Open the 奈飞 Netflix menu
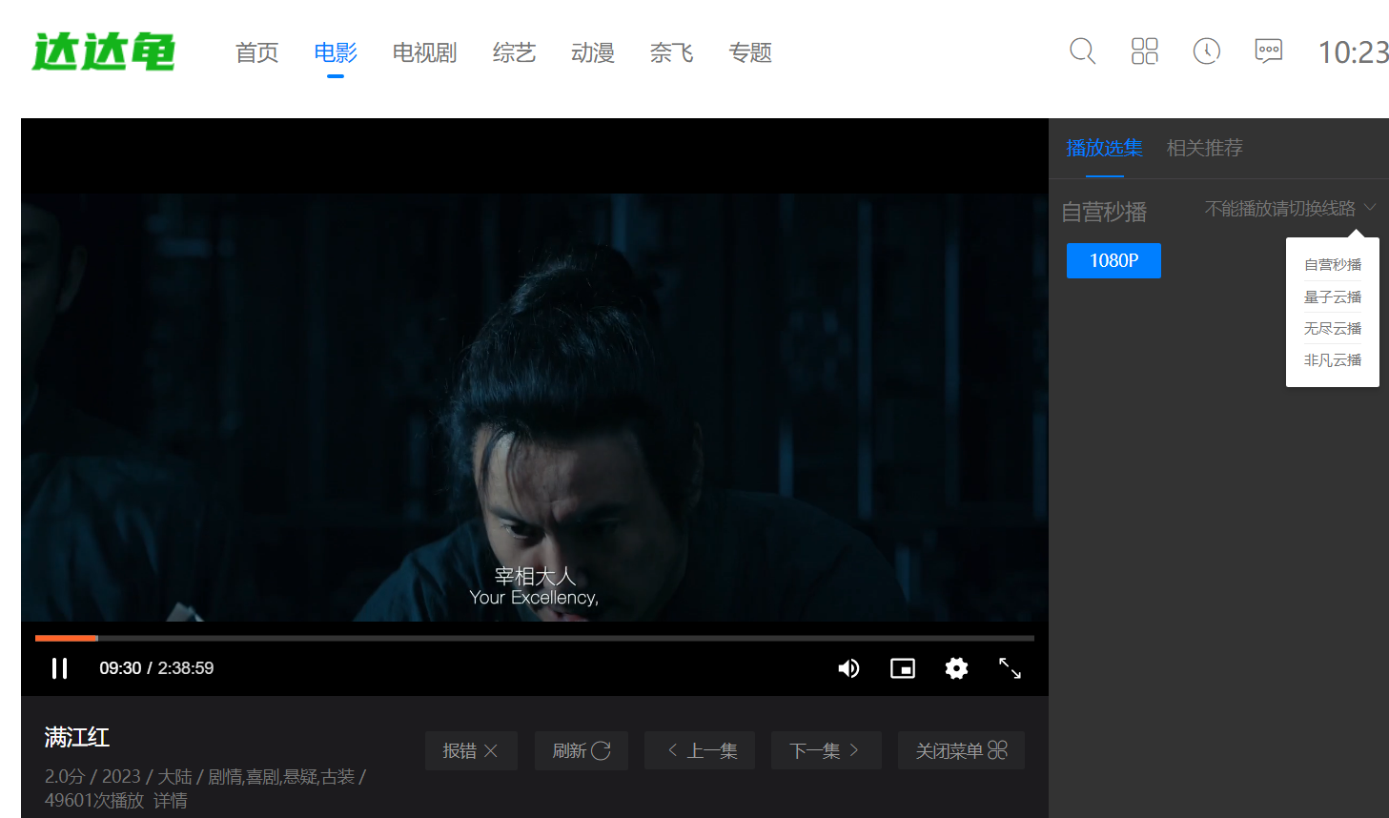This screenshot has width=1389, height=818. tap(671, 52)
